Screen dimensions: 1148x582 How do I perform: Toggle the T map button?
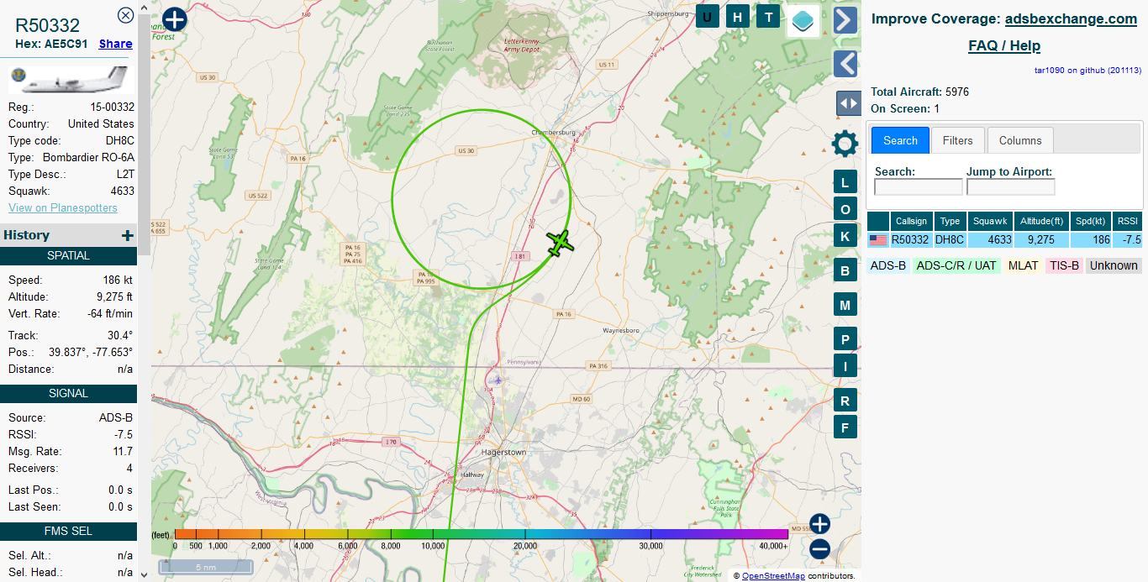tap(768, 17)
